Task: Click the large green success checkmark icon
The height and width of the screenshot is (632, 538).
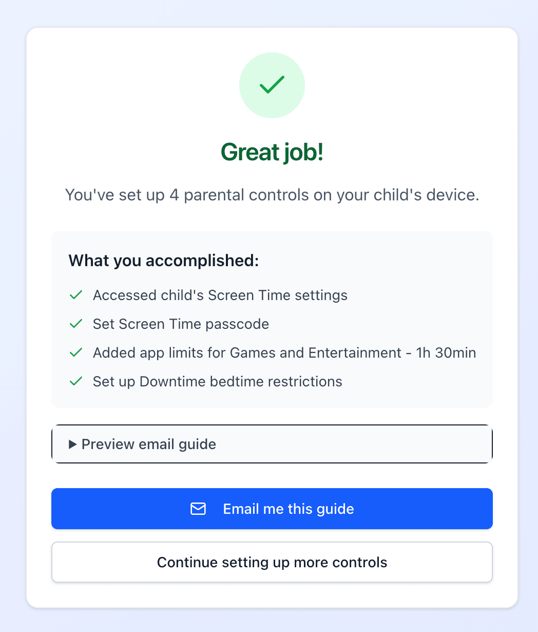Action: coord(272,85)
